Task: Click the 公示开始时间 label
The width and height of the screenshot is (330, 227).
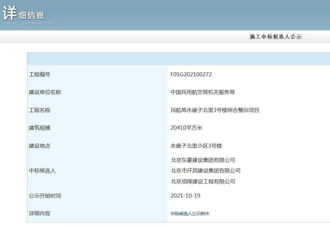Action: [x=45, y=196]
